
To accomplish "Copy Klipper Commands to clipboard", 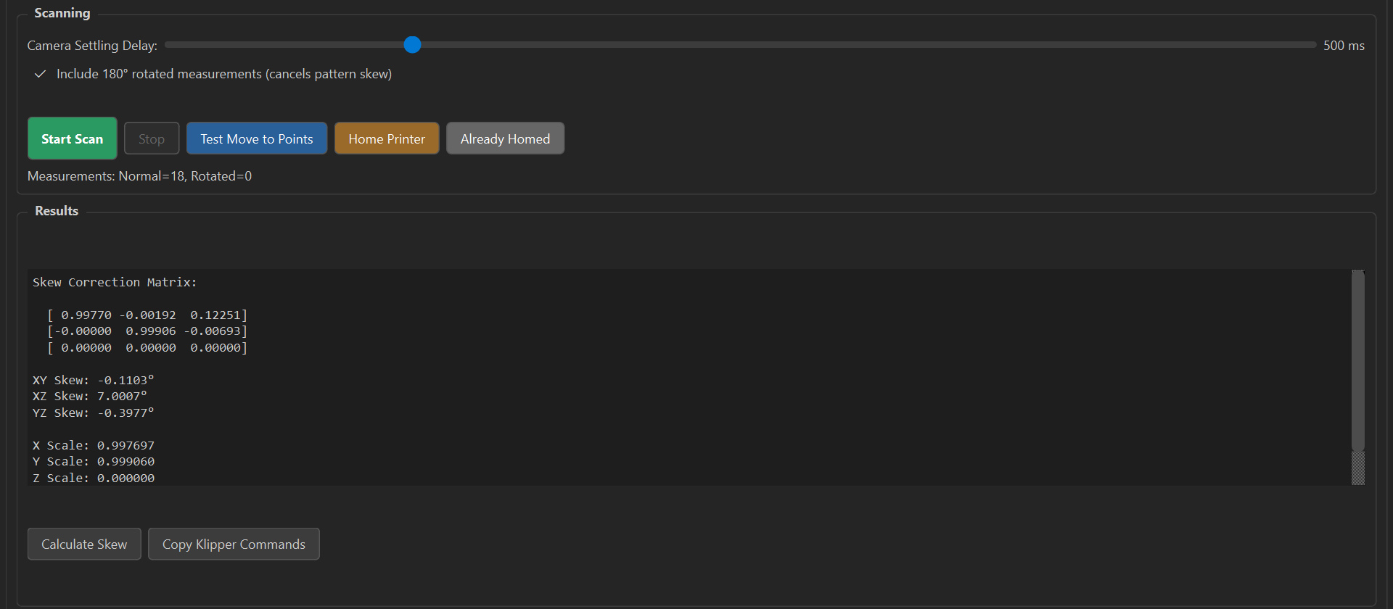I will [x=234, y=544].
